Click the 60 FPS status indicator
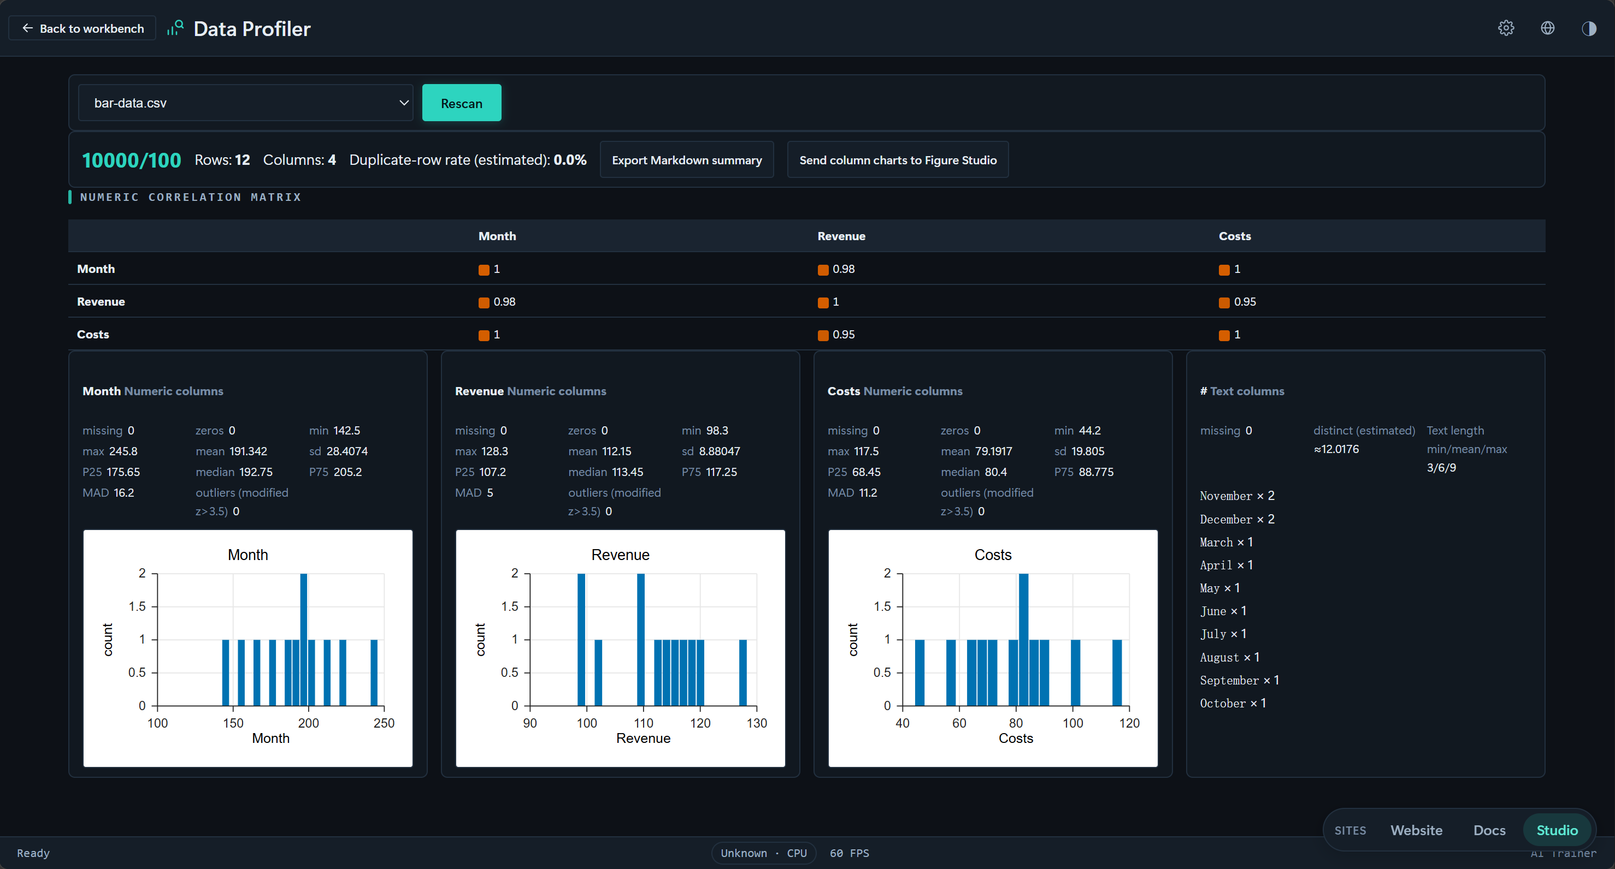 [849, 853]
